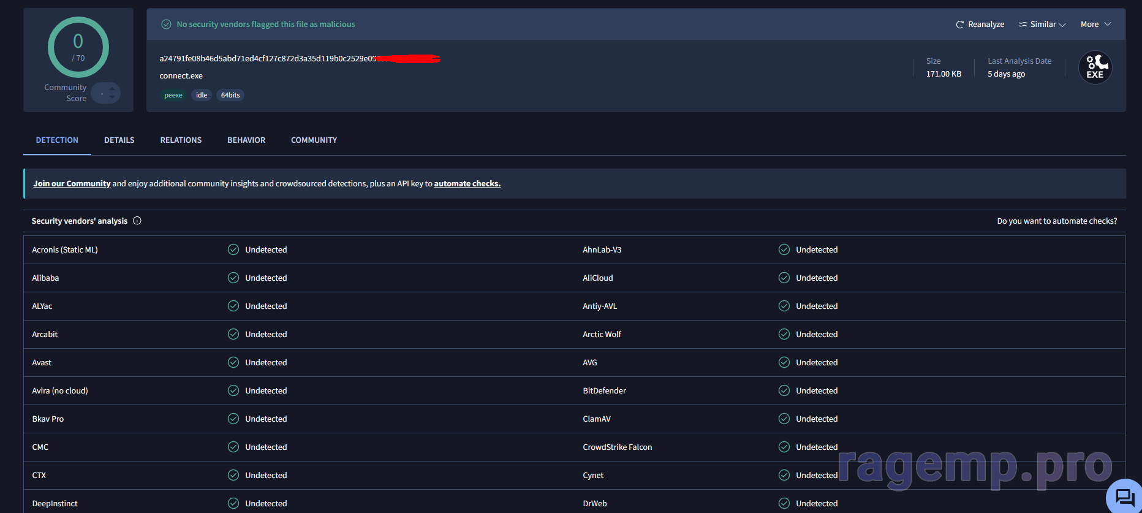Screen dimensions: 1142x513
Task: Click the Acronis (Static ML) vendor name
Action: point(65,250)
